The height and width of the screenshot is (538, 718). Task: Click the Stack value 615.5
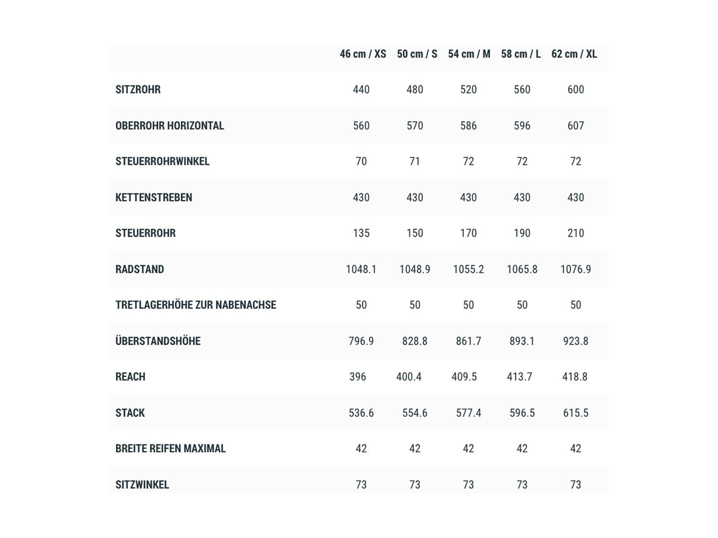click(x=576, y=413)
